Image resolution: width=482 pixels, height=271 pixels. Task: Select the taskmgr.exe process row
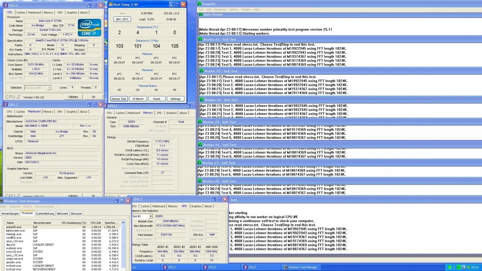[x=62, y=234]
